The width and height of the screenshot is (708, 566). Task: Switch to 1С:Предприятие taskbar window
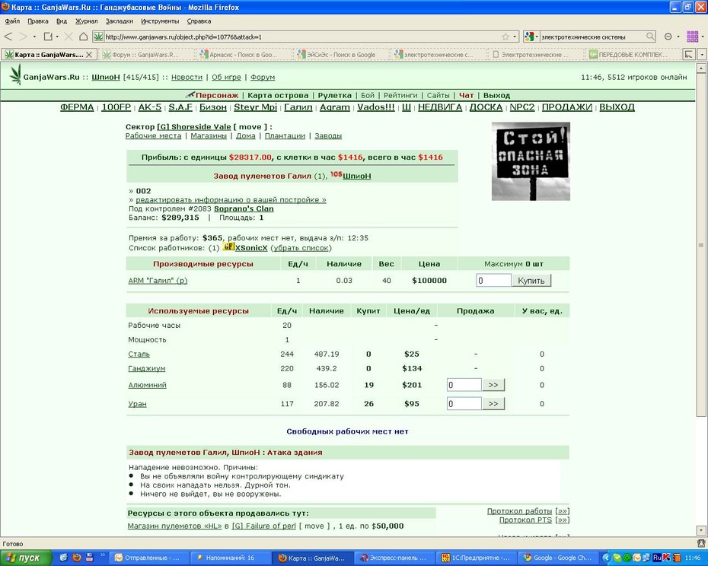475,558
